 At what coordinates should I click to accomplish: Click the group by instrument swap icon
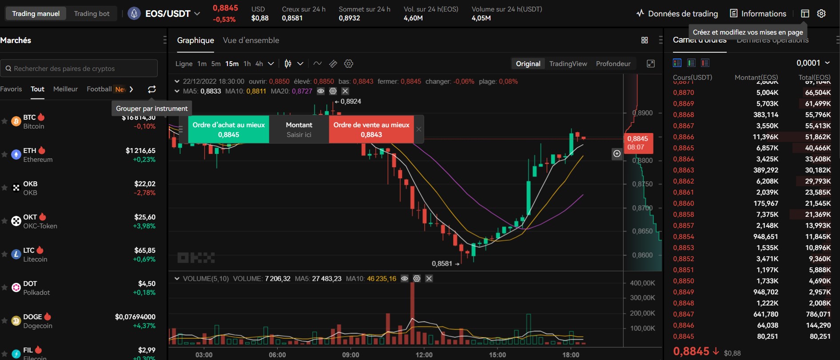tap(152, 89)
